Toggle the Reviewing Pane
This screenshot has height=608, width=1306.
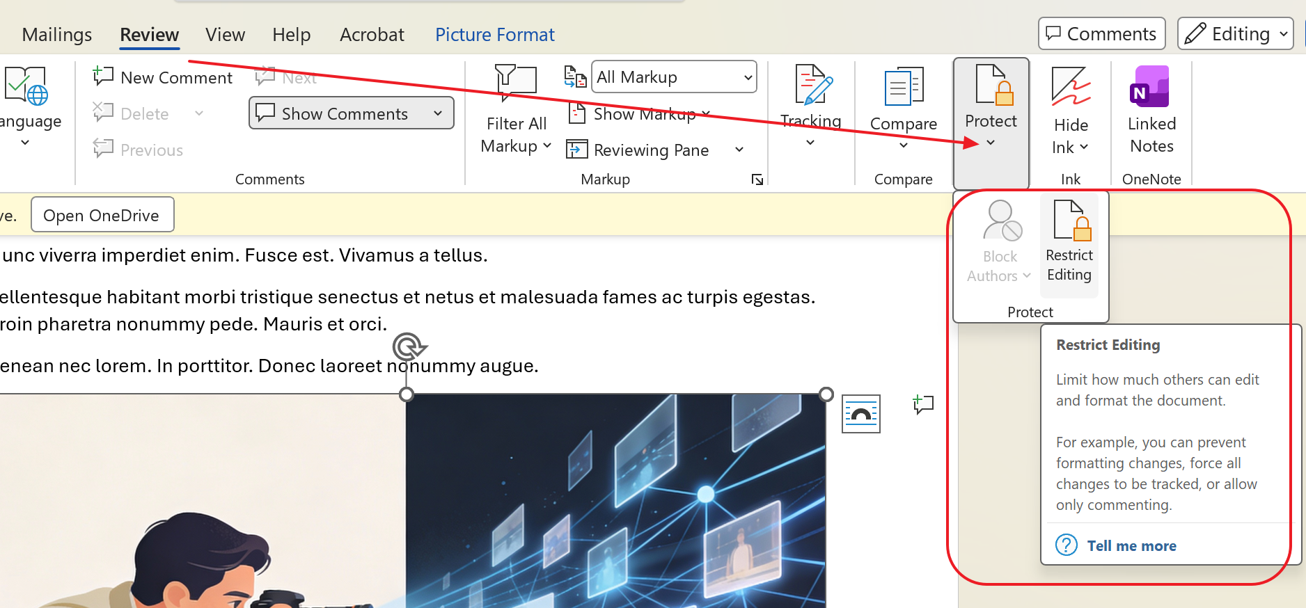pyautogui.click(x=639, y=150)
